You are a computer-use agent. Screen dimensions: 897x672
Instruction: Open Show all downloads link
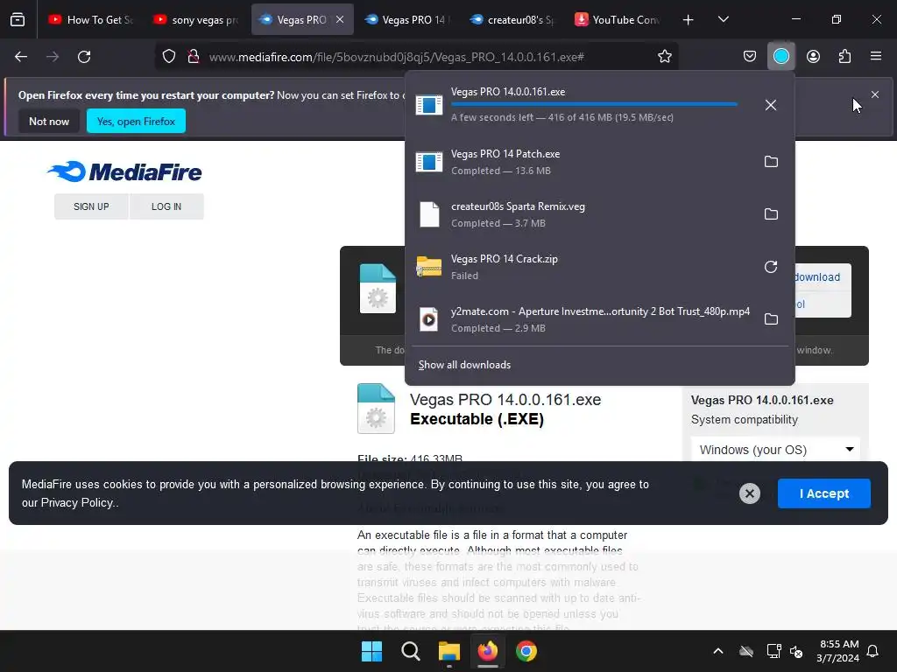464,365
